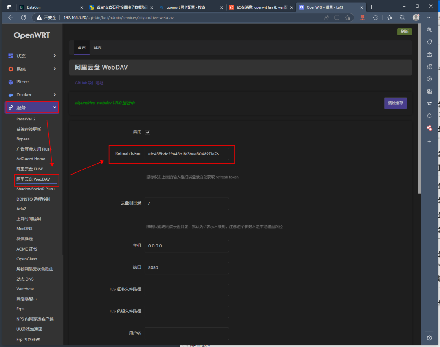Click the Refresh Token input field
Screen dimensions: 440x347
[187, 154]
